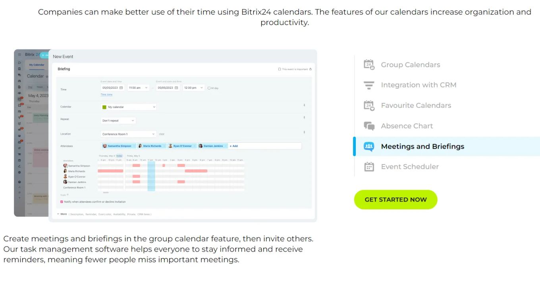Viewport: 540px width, 281px height.
Task: Click the Integration with CRM funnel icon
Action: (x=369, y=85)
